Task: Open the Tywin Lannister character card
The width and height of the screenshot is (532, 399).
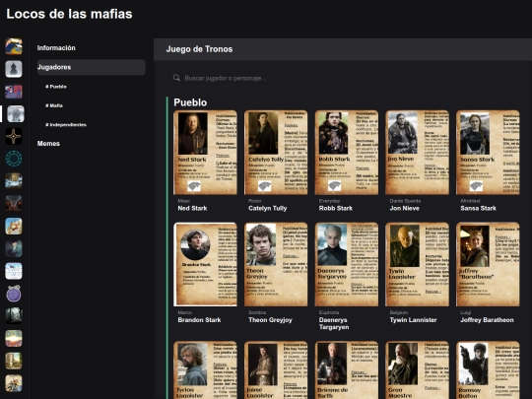Action: [x=417, y=264]
